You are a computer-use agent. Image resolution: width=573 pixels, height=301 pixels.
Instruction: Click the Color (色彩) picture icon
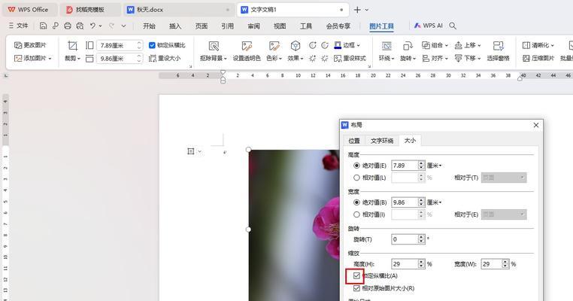click(x=274, y=46)
